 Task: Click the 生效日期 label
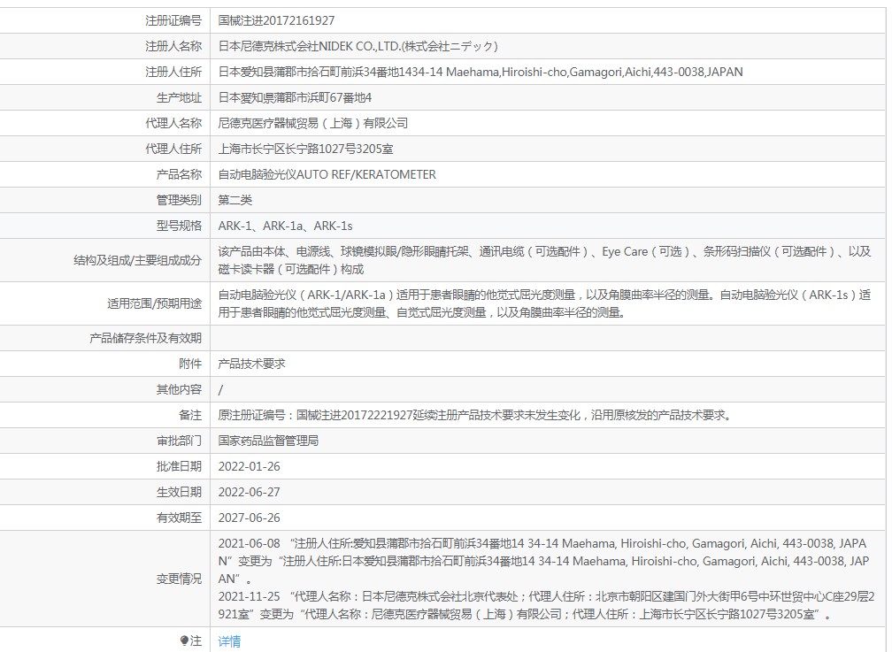[x=179, y=492]
